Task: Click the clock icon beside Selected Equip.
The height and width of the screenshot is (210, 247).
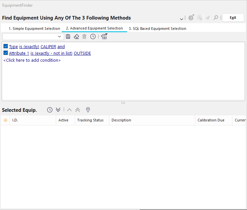Action: pos(50,110)
